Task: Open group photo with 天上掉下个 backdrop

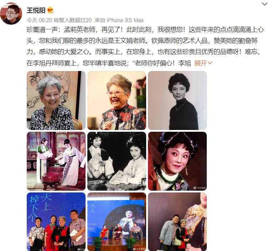Action: click(x=56, y=222)
